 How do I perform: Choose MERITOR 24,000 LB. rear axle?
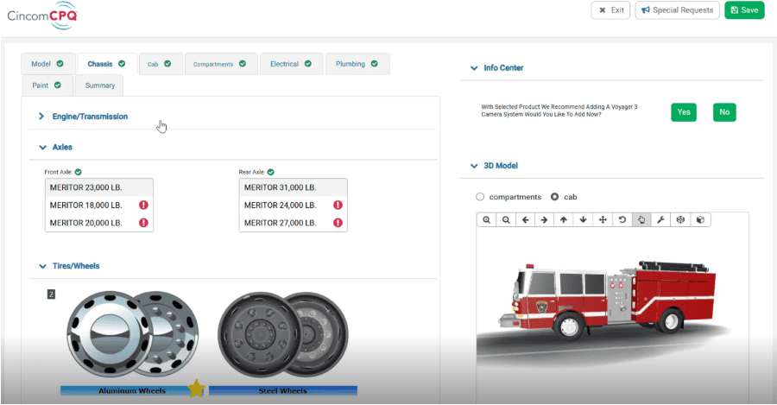click(294, 205)
